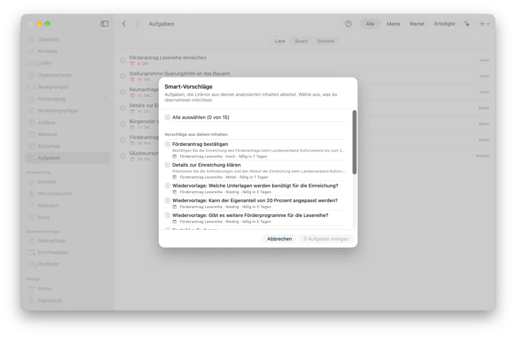Open Datenpflege in the sidebar
The image size is (516, 338).
tap(68, 240)
